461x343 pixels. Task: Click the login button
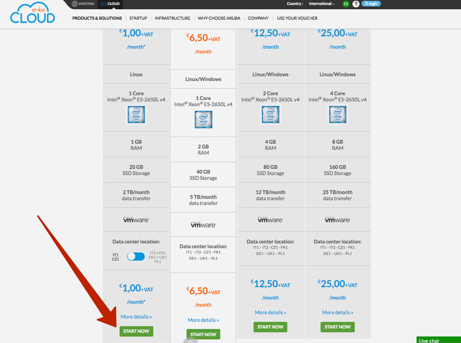pyautogui.click(x=371, y=3)
